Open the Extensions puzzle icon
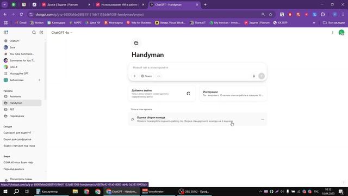 pos(322,15)
